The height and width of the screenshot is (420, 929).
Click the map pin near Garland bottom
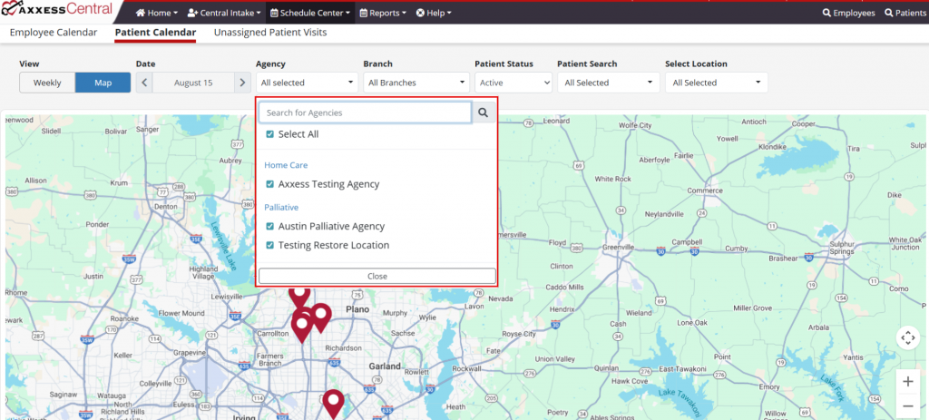tap(334, 403)
